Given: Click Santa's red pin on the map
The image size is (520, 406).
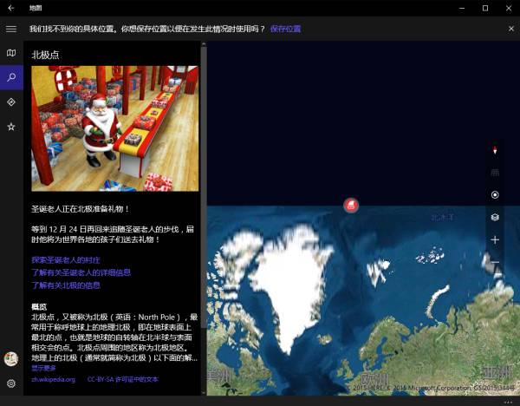Looking at the screenshot, I should (x=351, y=205).
